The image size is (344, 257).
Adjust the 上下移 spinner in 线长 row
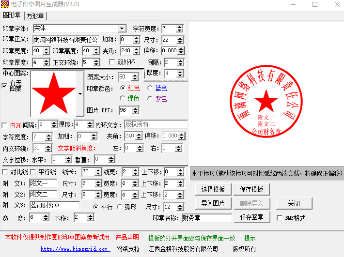point(180,172)
